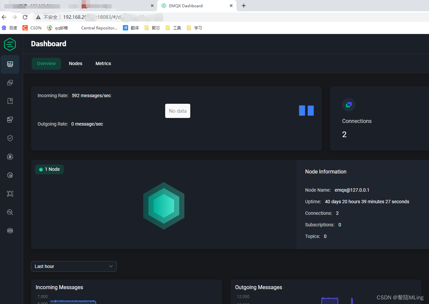This screenshot has height=304, width=429.
Task: Click the uptime value 40 days 20 hours
Action: (x=367, y=202)
